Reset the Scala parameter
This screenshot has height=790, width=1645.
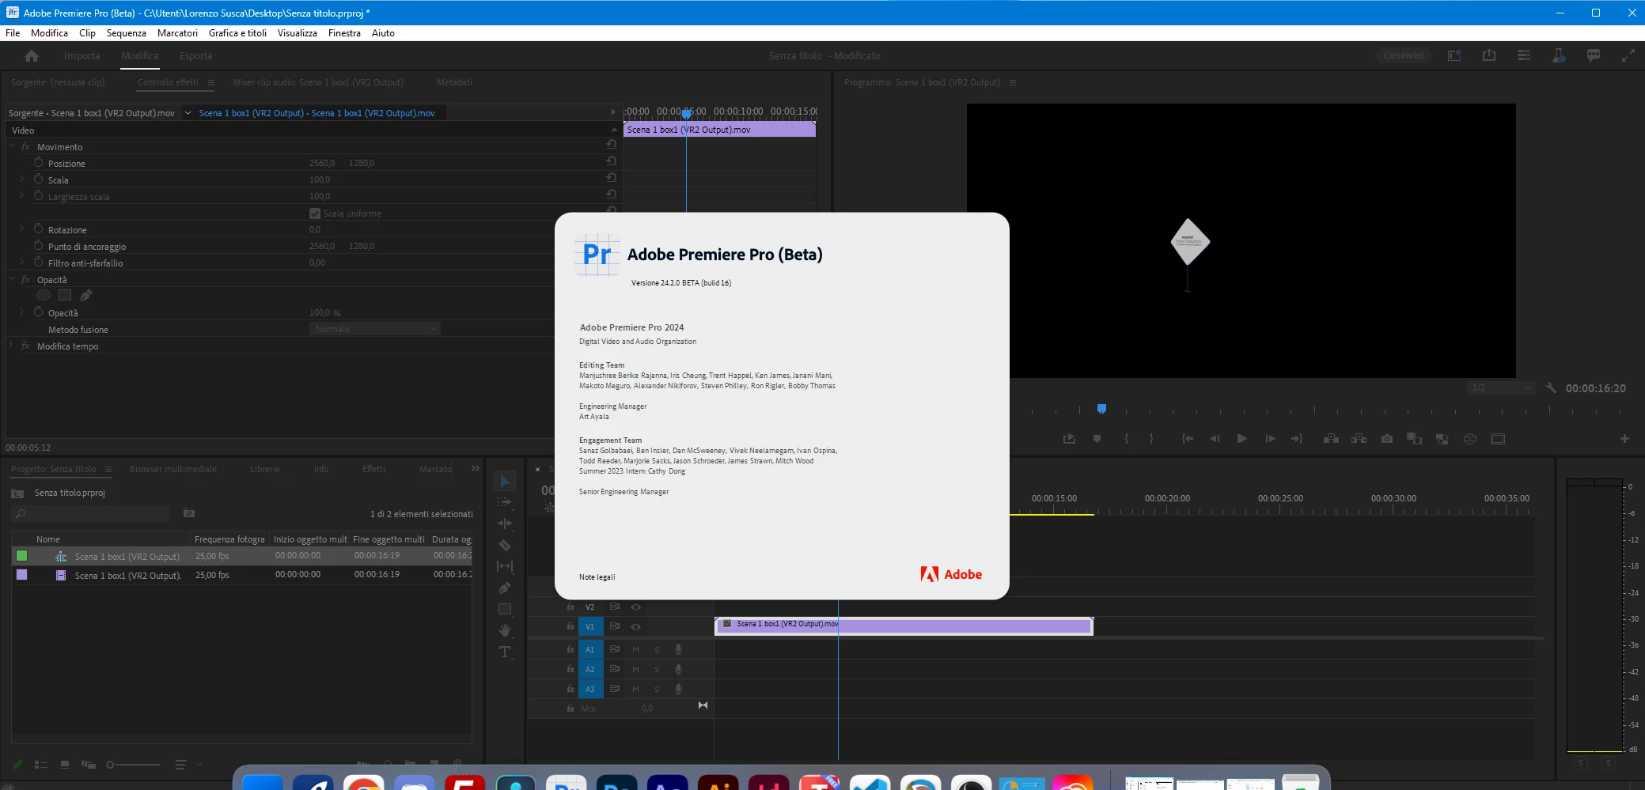pos(612,178)
